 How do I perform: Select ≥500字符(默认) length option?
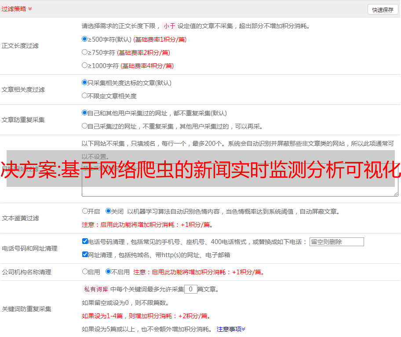85,39
